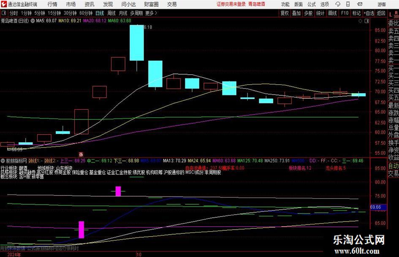
Task: Open the 交易 menu
Action: (172, 4)
